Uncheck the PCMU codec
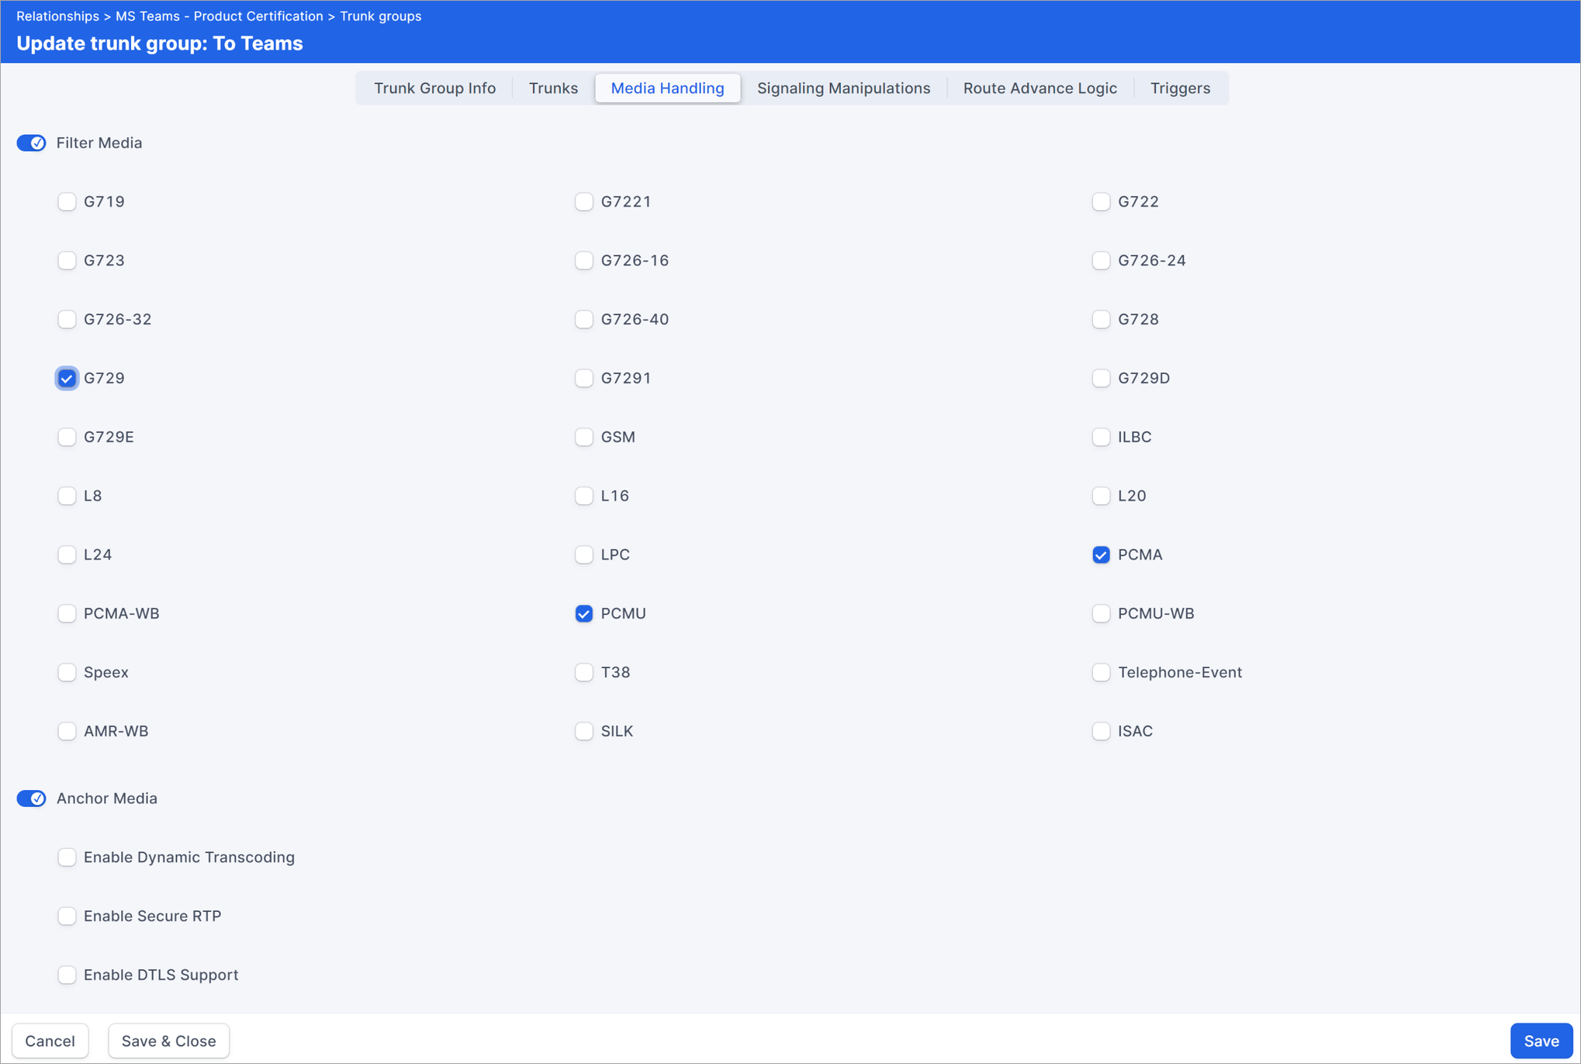This screenshot has width=1581, height=1064. [584, 614]
